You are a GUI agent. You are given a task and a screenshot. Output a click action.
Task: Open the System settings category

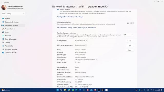coord(7,19)
